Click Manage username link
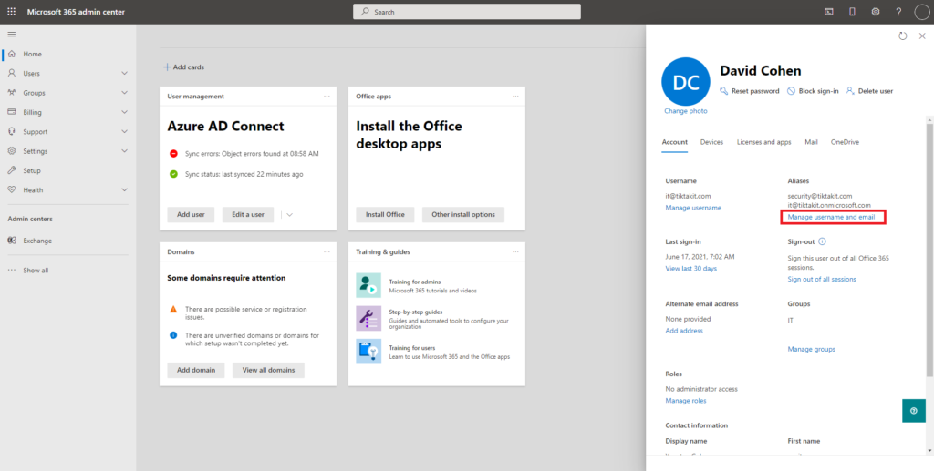This screenshot has width=934, height=471. 693,208
